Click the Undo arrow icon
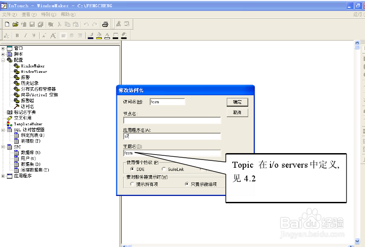This screenshot has height=247, width=365. 86,24
